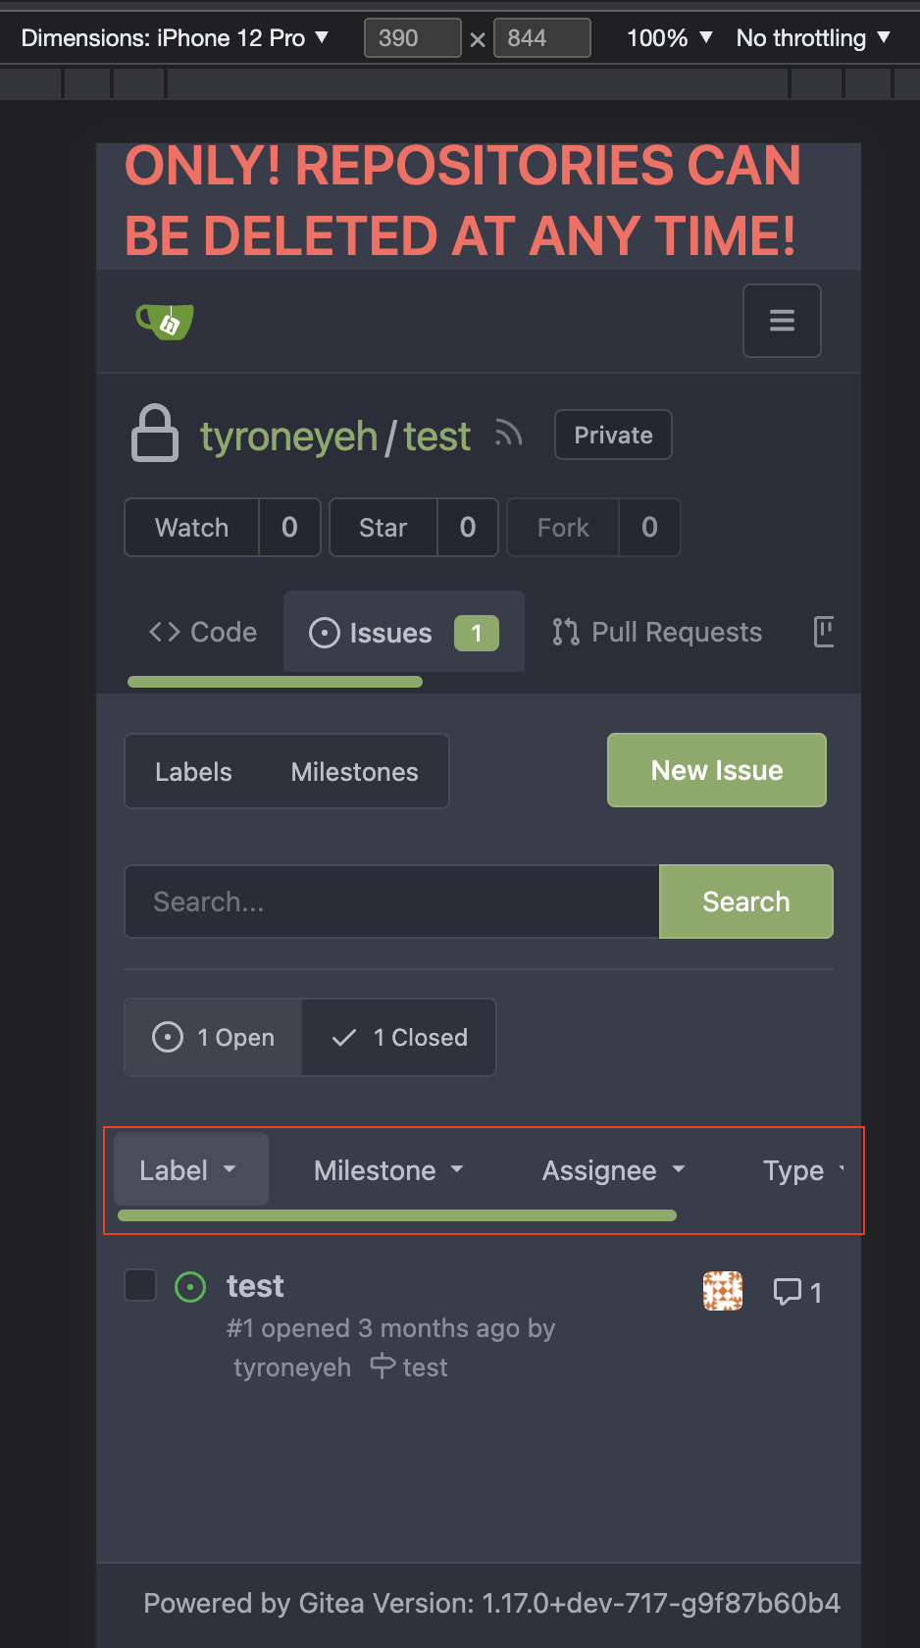This screenshot has height=1648, width=920.
Task: Open the Milestone filter dropdown
Action: click(x=388, y=1170)
